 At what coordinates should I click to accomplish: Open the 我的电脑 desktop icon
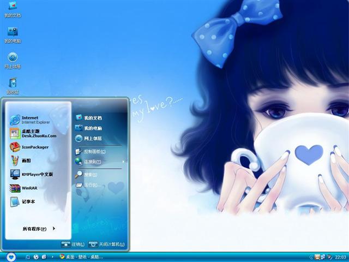[13, 35]
